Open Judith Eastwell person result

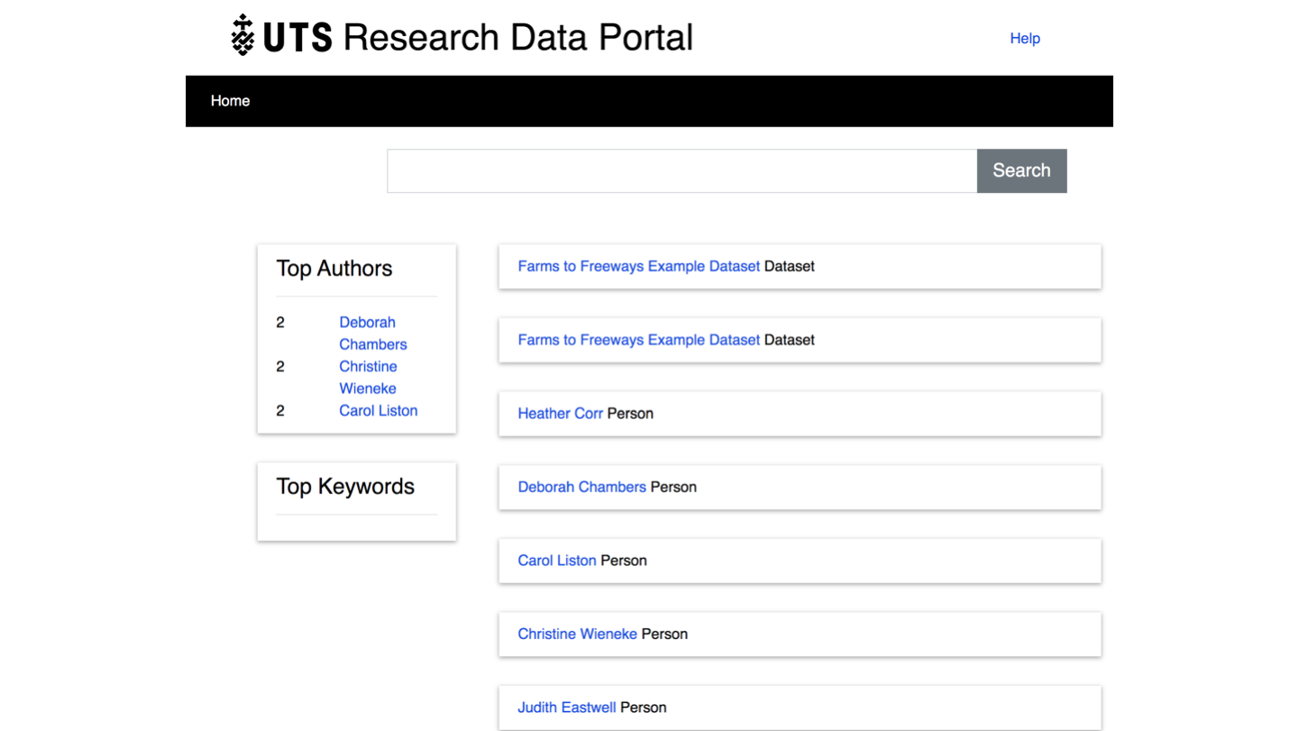(x=566, y=708)
